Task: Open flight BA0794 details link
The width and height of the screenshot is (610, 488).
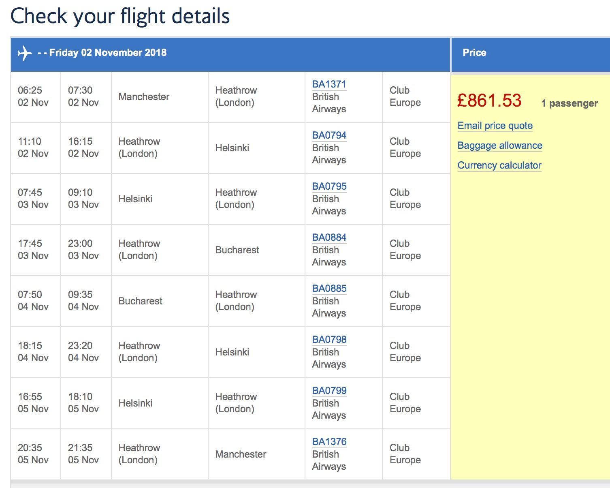Action: click(329, 135)
